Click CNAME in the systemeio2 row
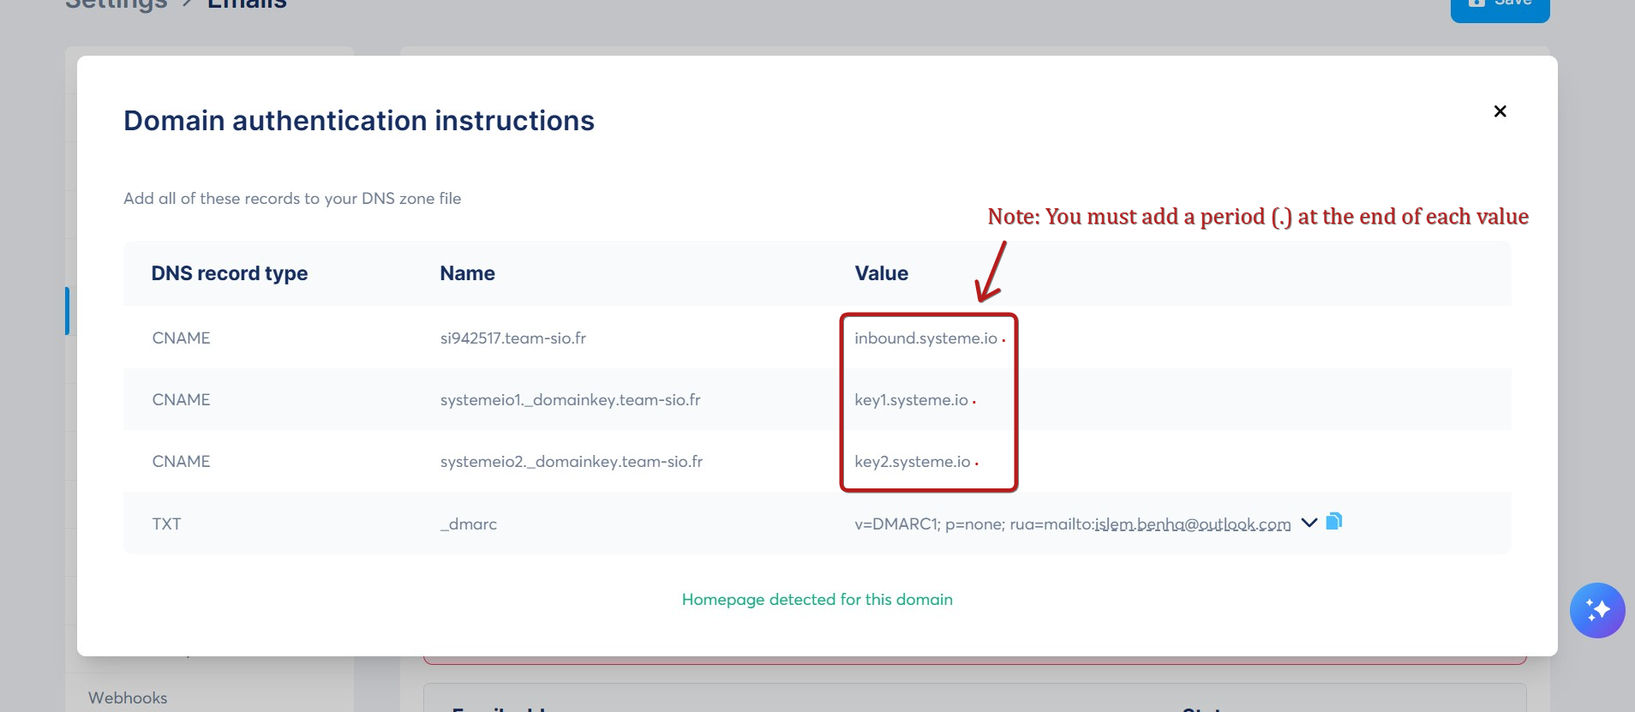 pos(181,462)
